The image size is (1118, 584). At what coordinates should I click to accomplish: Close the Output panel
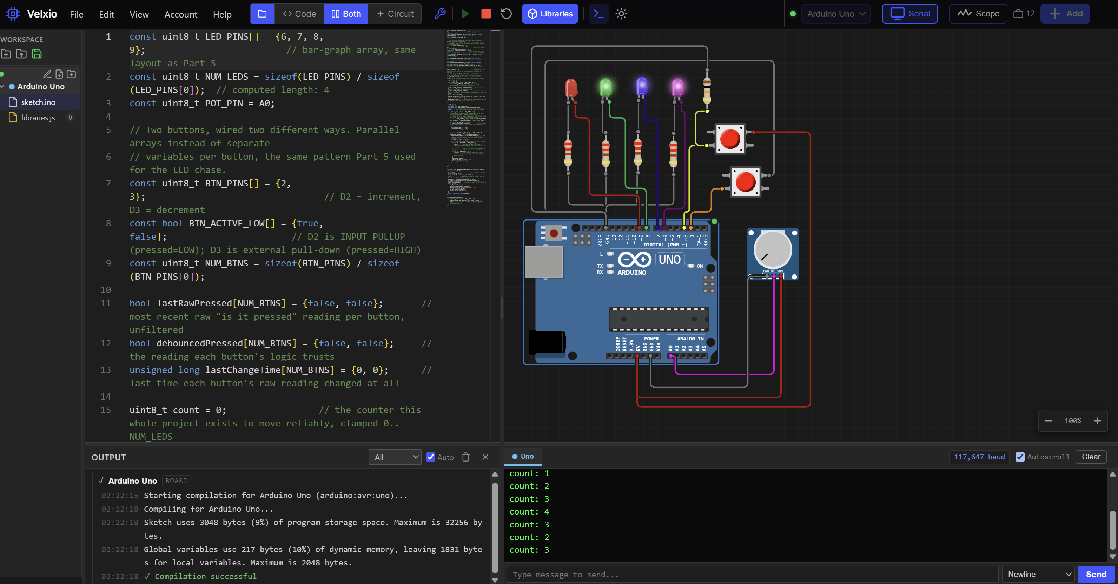(485, 457)
